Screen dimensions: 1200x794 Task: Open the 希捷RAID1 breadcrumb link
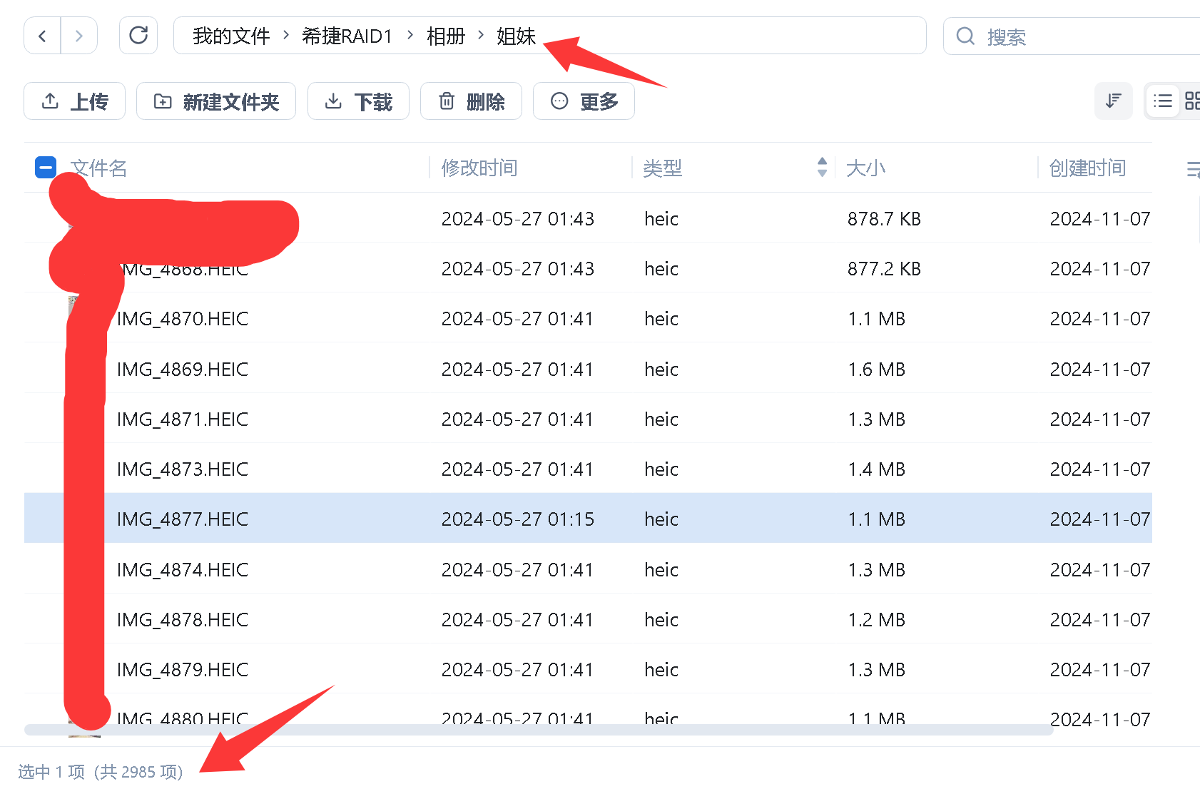tap(347, 36)
